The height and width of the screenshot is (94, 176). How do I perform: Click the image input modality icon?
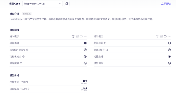tap(77, 36)
